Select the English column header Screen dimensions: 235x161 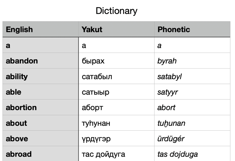click(19, 29)
